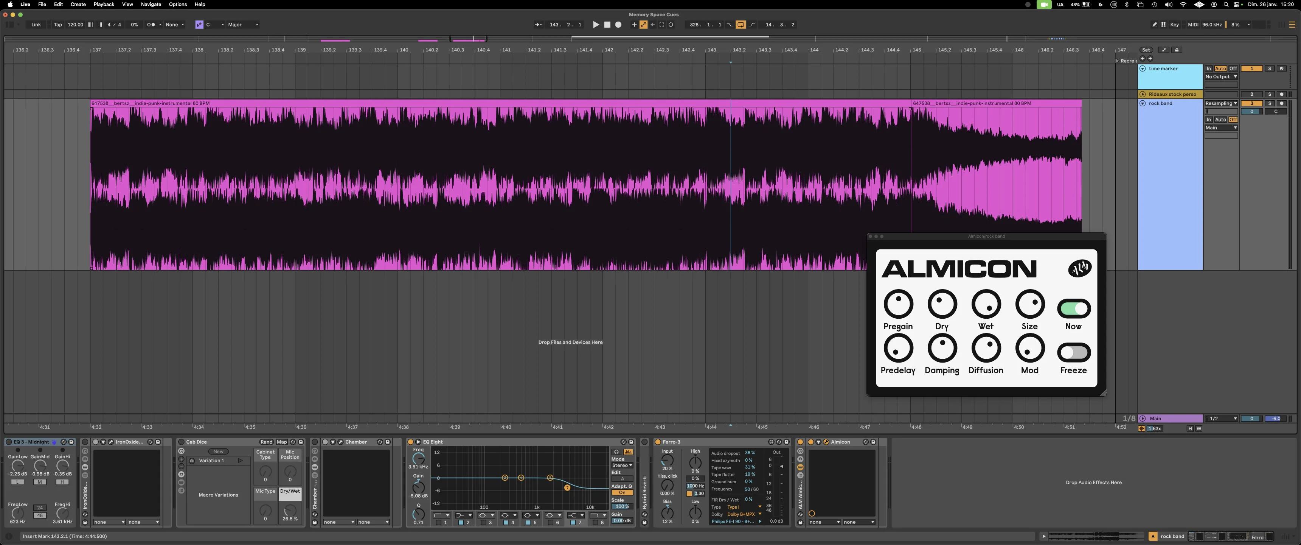Enable Draw Mode pencil icon

(x=1155, y=25)
